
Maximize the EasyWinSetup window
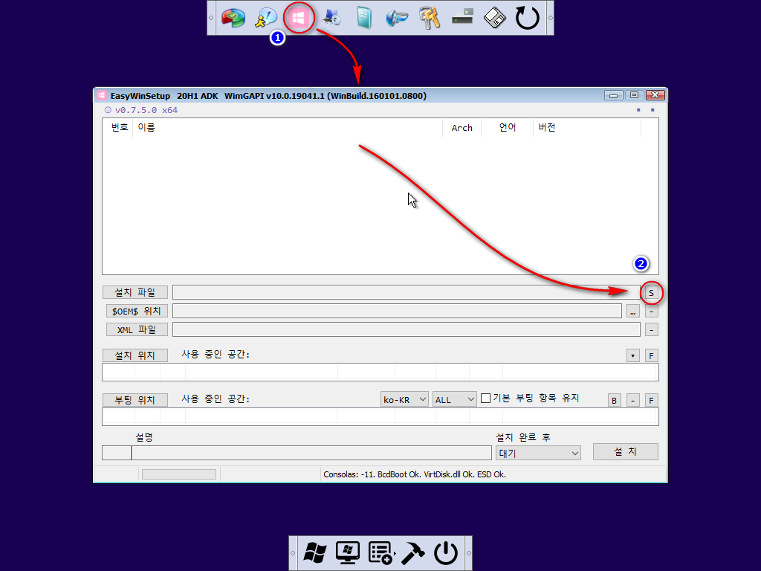tap(635, 95)
